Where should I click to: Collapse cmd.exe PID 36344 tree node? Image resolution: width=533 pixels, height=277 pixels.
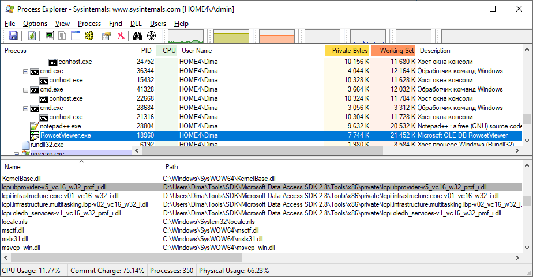pyautogui.click(x=25, y=71)
